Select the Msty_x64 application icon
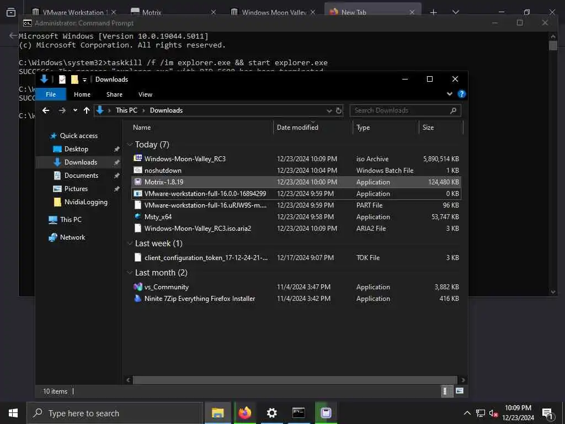Image resolution: width=565 pixels, height=424 pixels. point(137,216)
